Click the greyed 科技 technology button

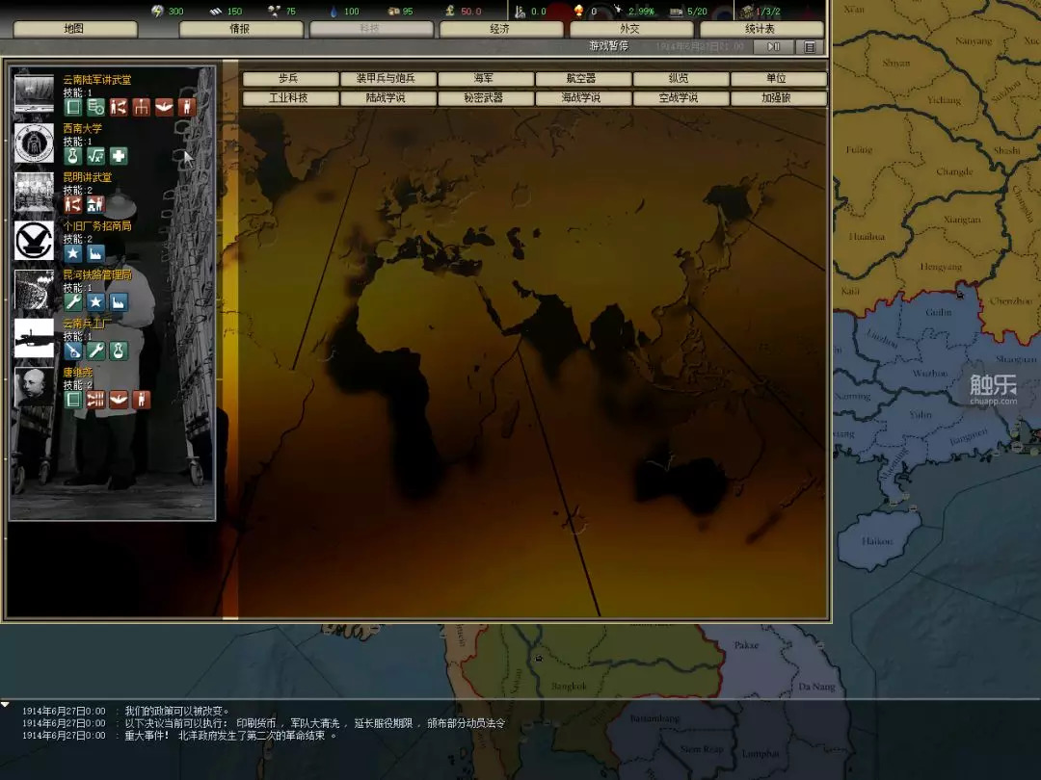[370, 29]
